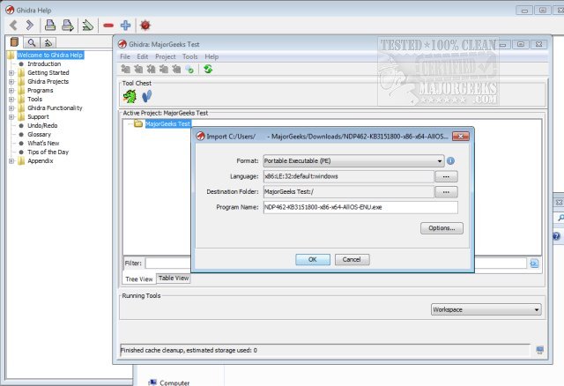Go forward in Ghidra Help
Screen dimensions: 564x386
30,26
